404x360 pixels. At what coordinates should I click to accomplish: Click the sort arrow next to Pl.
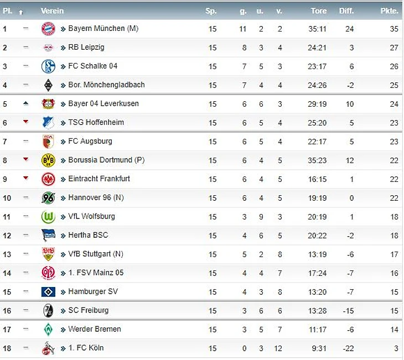pyautogui.click(x=21, y=11)
